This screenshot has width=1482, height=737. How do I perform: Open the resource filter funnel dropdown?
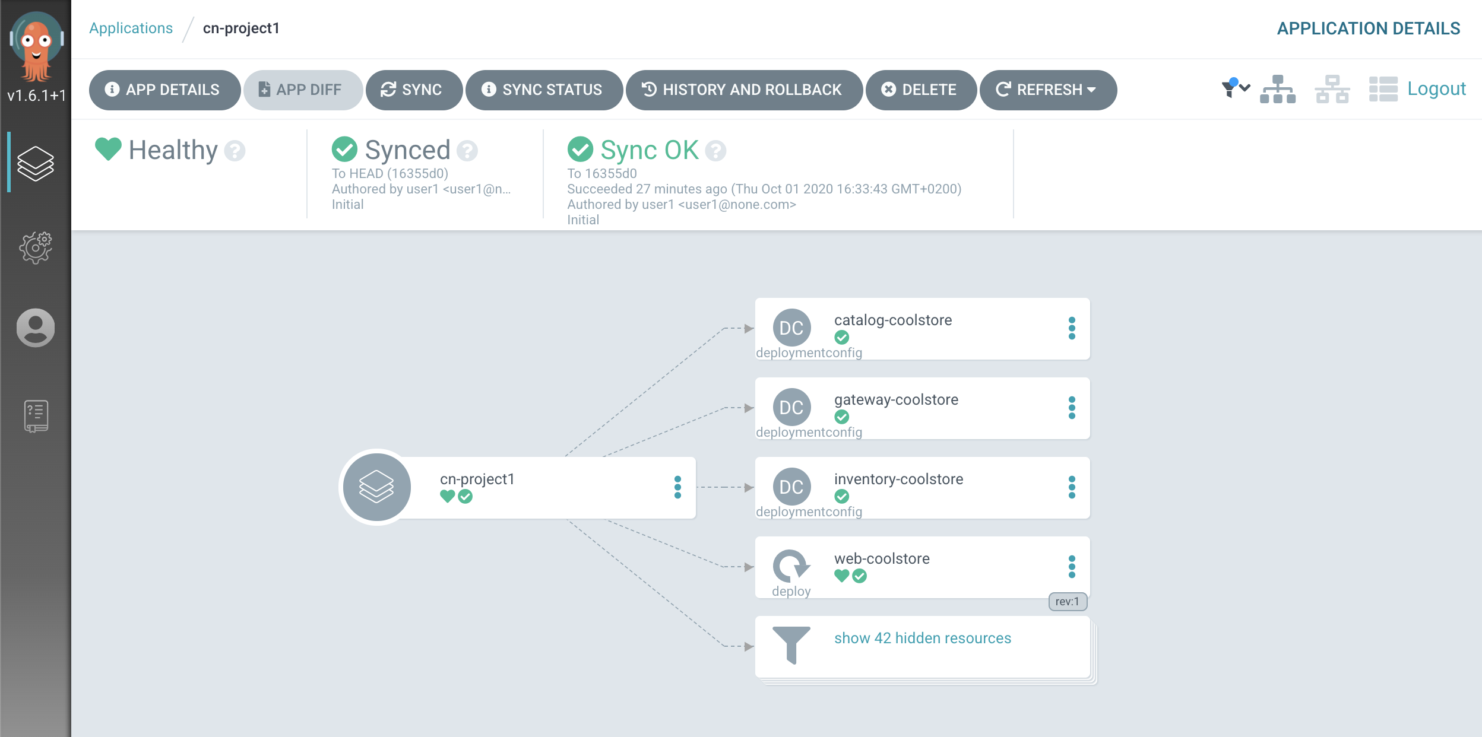[1235, 88]
